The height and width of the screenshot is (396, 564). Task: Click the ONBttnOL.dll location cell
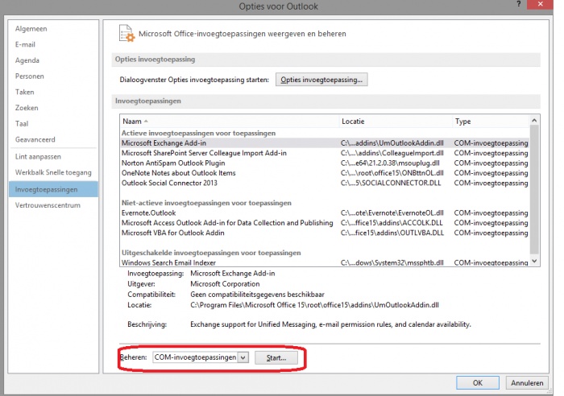click(392, 173)
